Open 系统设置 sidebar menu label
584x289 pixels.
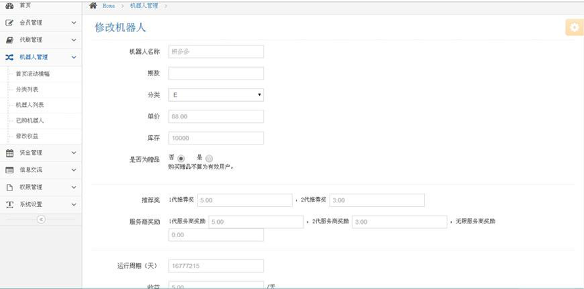(x=31, y=204)
